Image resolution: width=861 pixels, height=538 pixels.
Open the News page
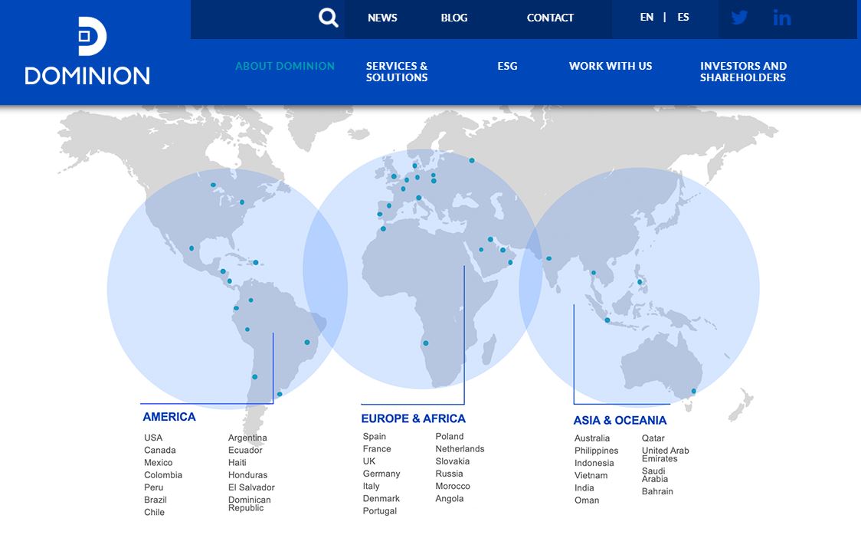point(382,18)
